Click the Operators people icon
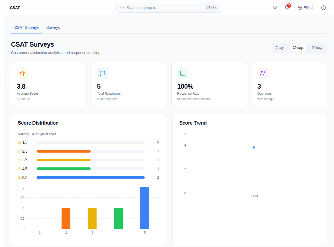Viewport: 334px width, 247px height. pos(263,73)
